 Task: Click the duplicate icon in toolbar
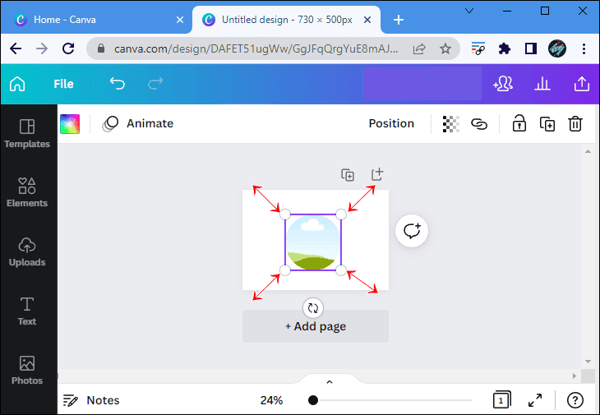(547, 124)
